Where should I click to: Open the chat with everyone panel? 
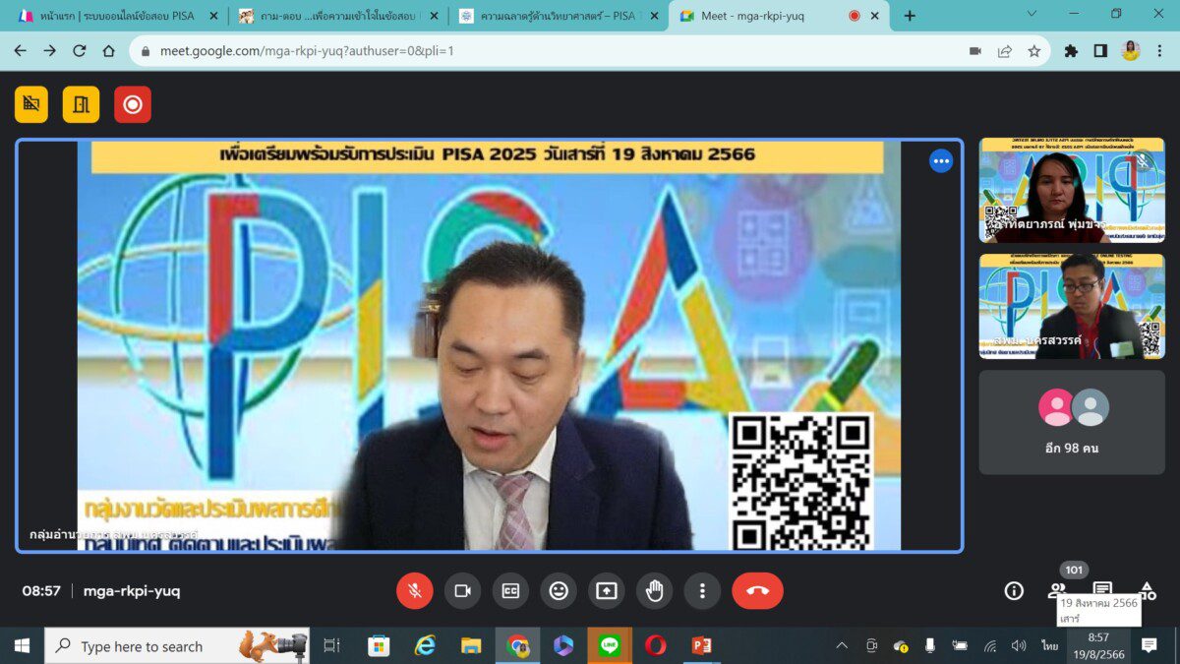pyautogui.click(x=1102, y=588)
